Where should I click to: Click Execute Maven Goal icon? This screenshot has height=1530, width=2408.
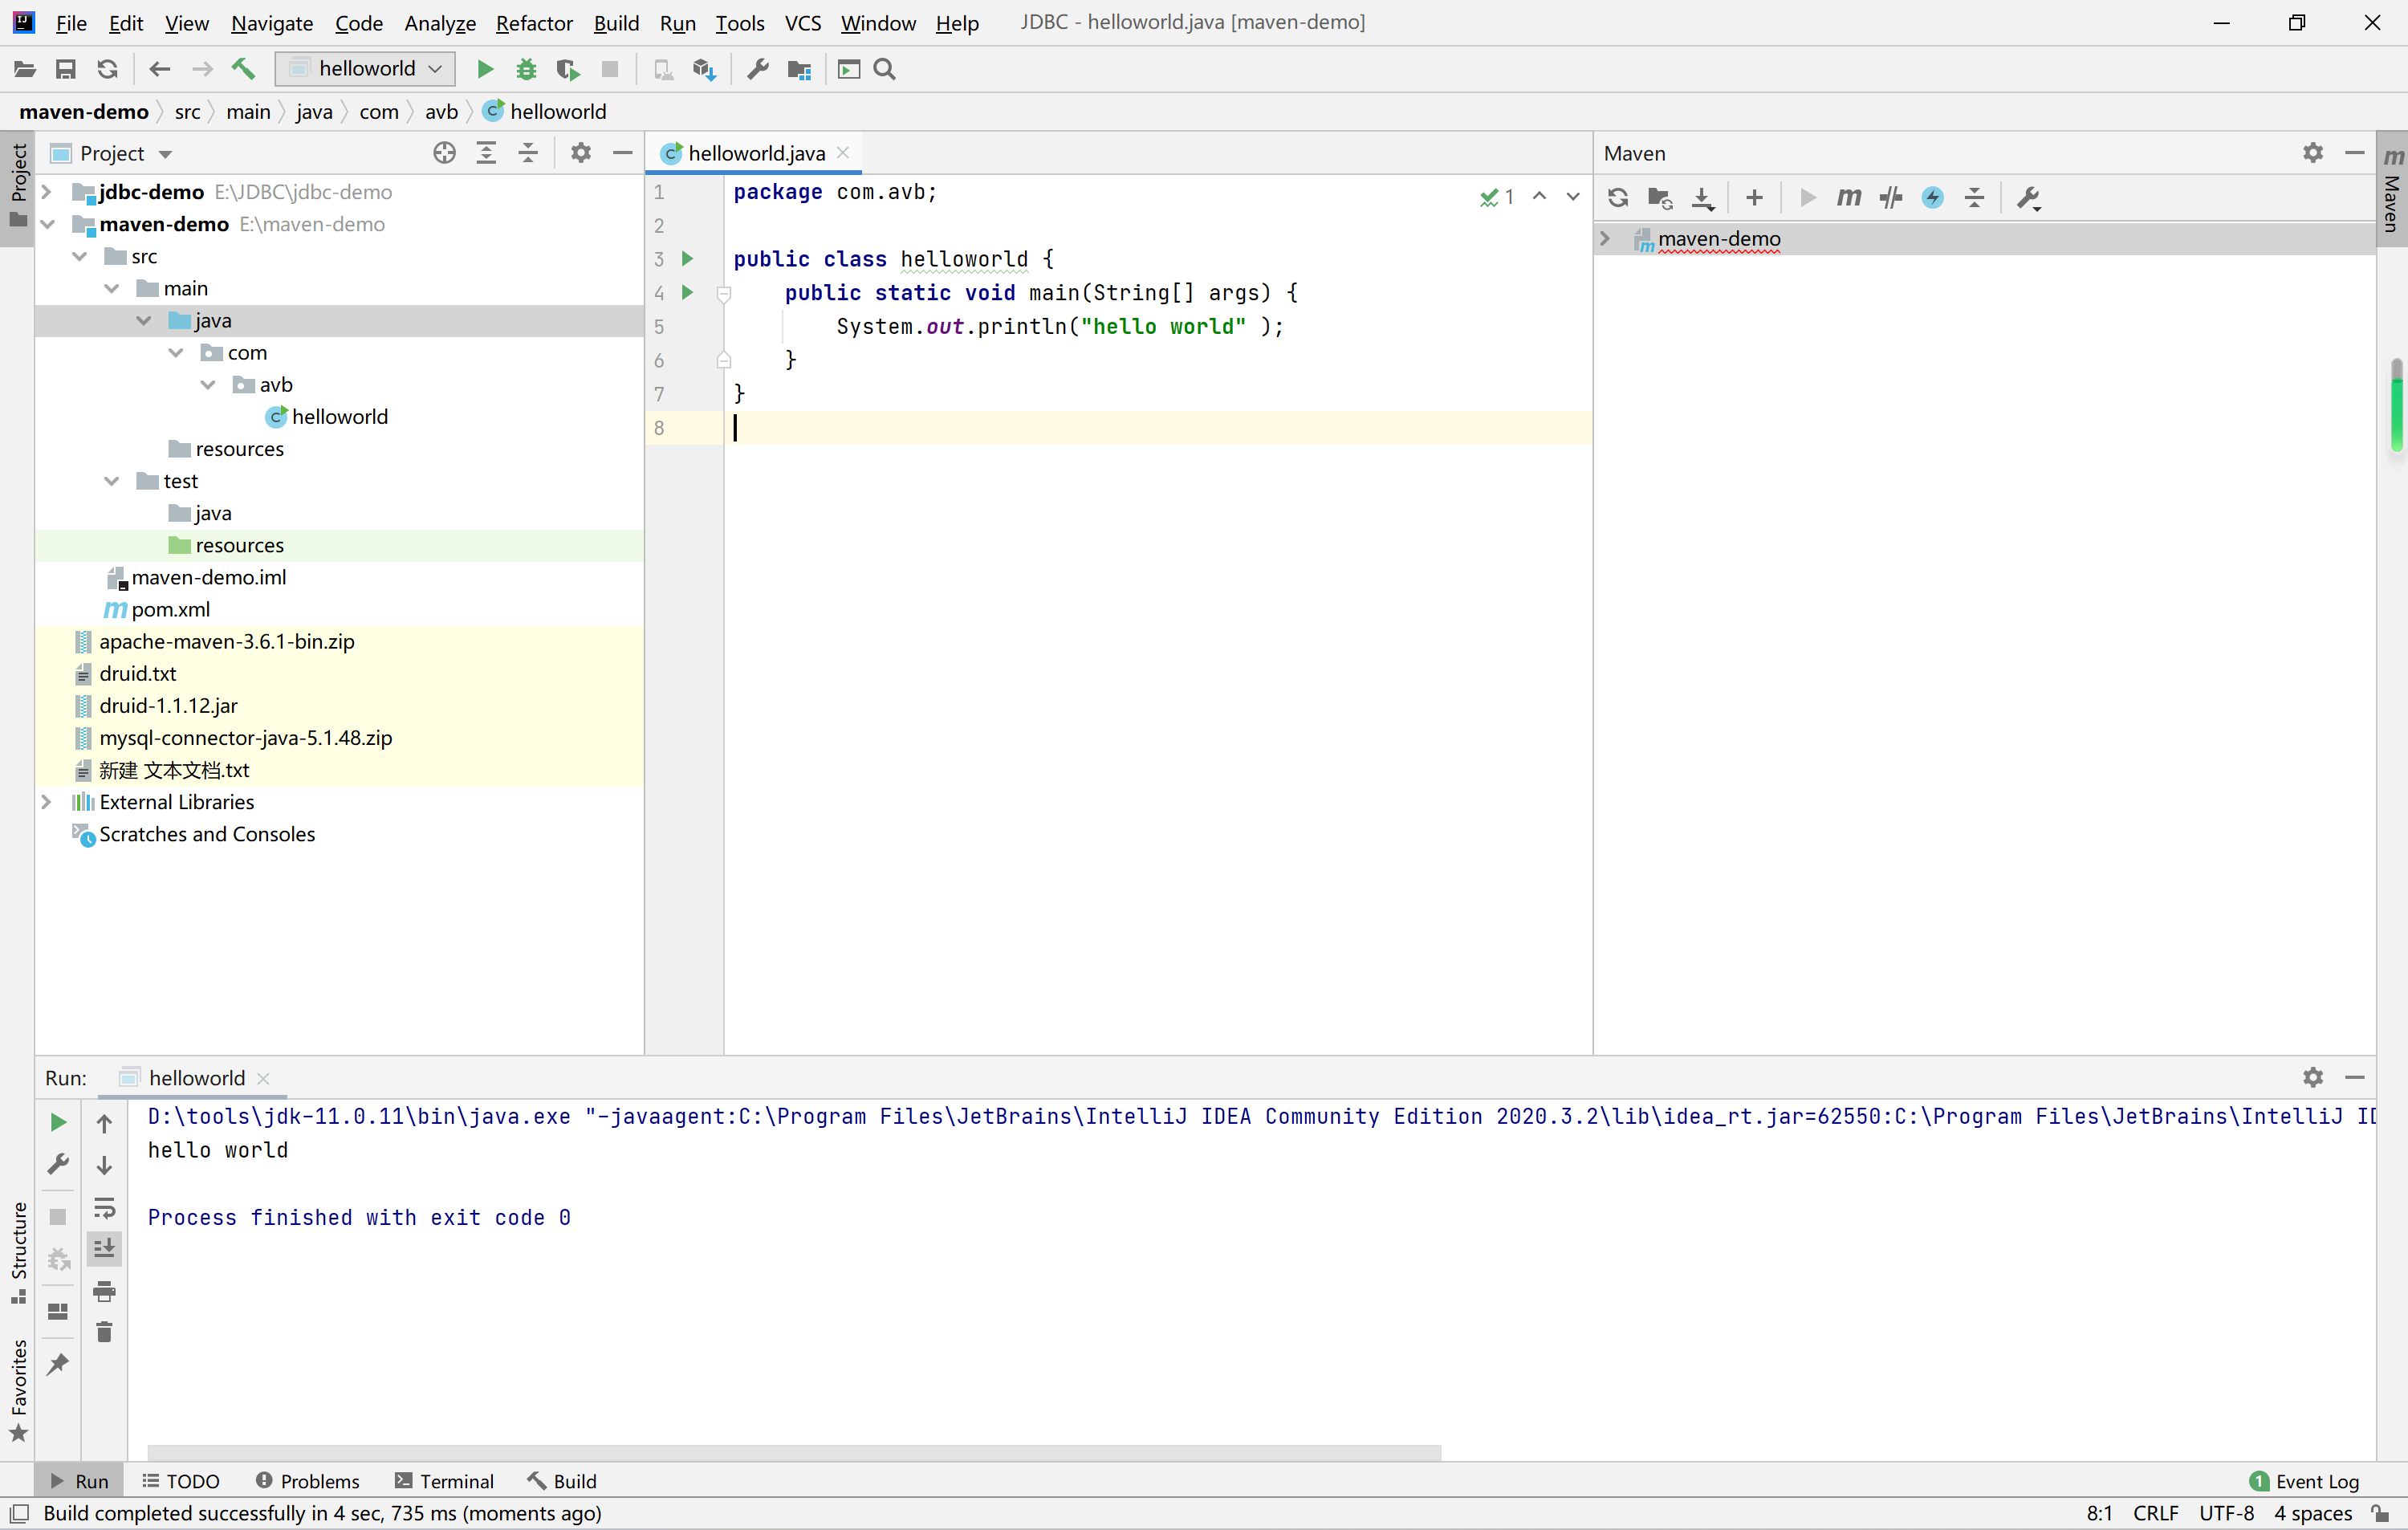tap(1848, 197)
